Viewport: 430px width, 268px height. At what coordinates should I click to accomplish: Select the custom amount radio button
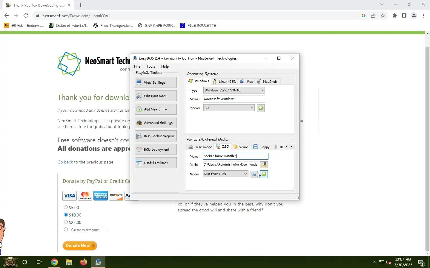coord(66,230)
